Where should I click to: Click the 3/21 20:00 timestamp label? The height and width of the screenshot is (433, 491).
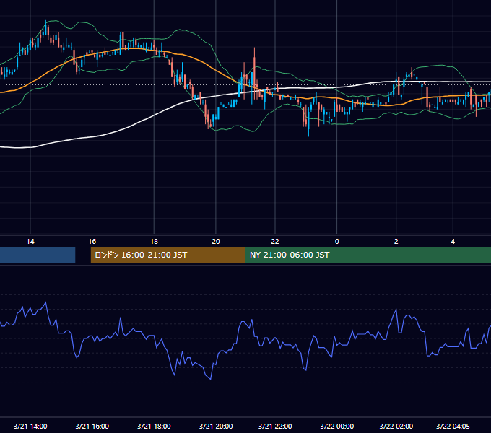216,426
